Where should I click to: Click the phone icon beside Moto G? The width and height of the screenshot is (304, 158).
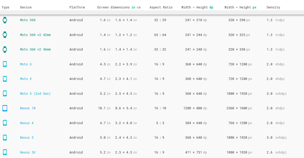5,64
